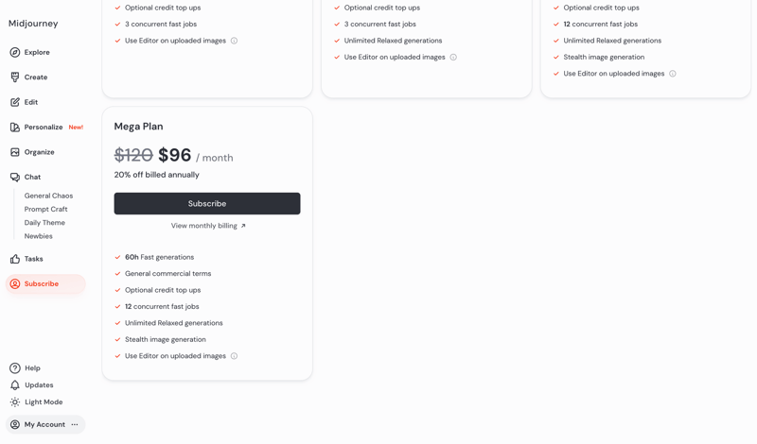757x444 pixels.
Task: Open the General Chaos chat room
Action: click(48, 196)
